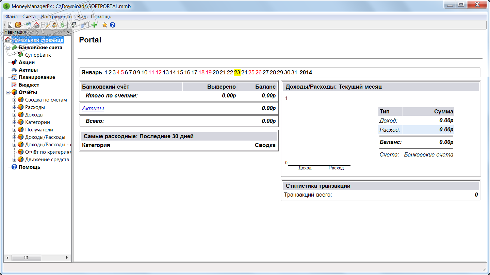Click the Доход row label in table

tap(389, 121)
